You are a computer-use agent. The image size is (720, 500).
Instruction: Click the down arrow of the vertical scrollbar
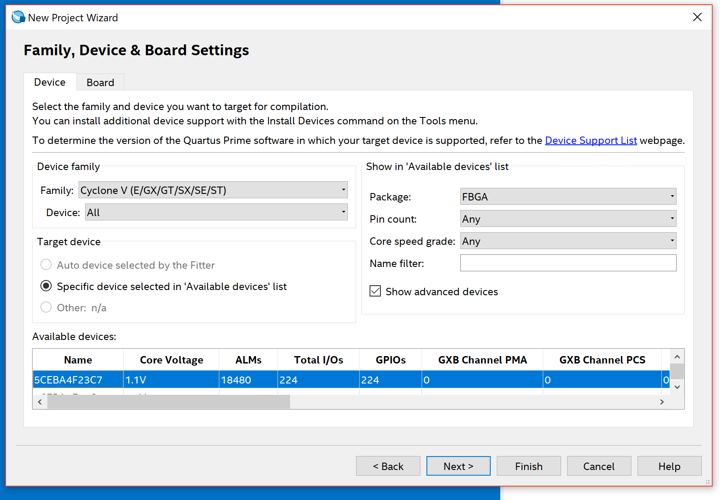(x=677, y=387)
